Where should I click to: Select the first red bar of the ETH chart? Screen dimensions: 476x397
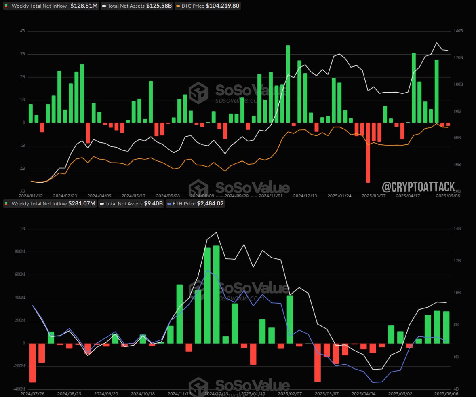32,363
